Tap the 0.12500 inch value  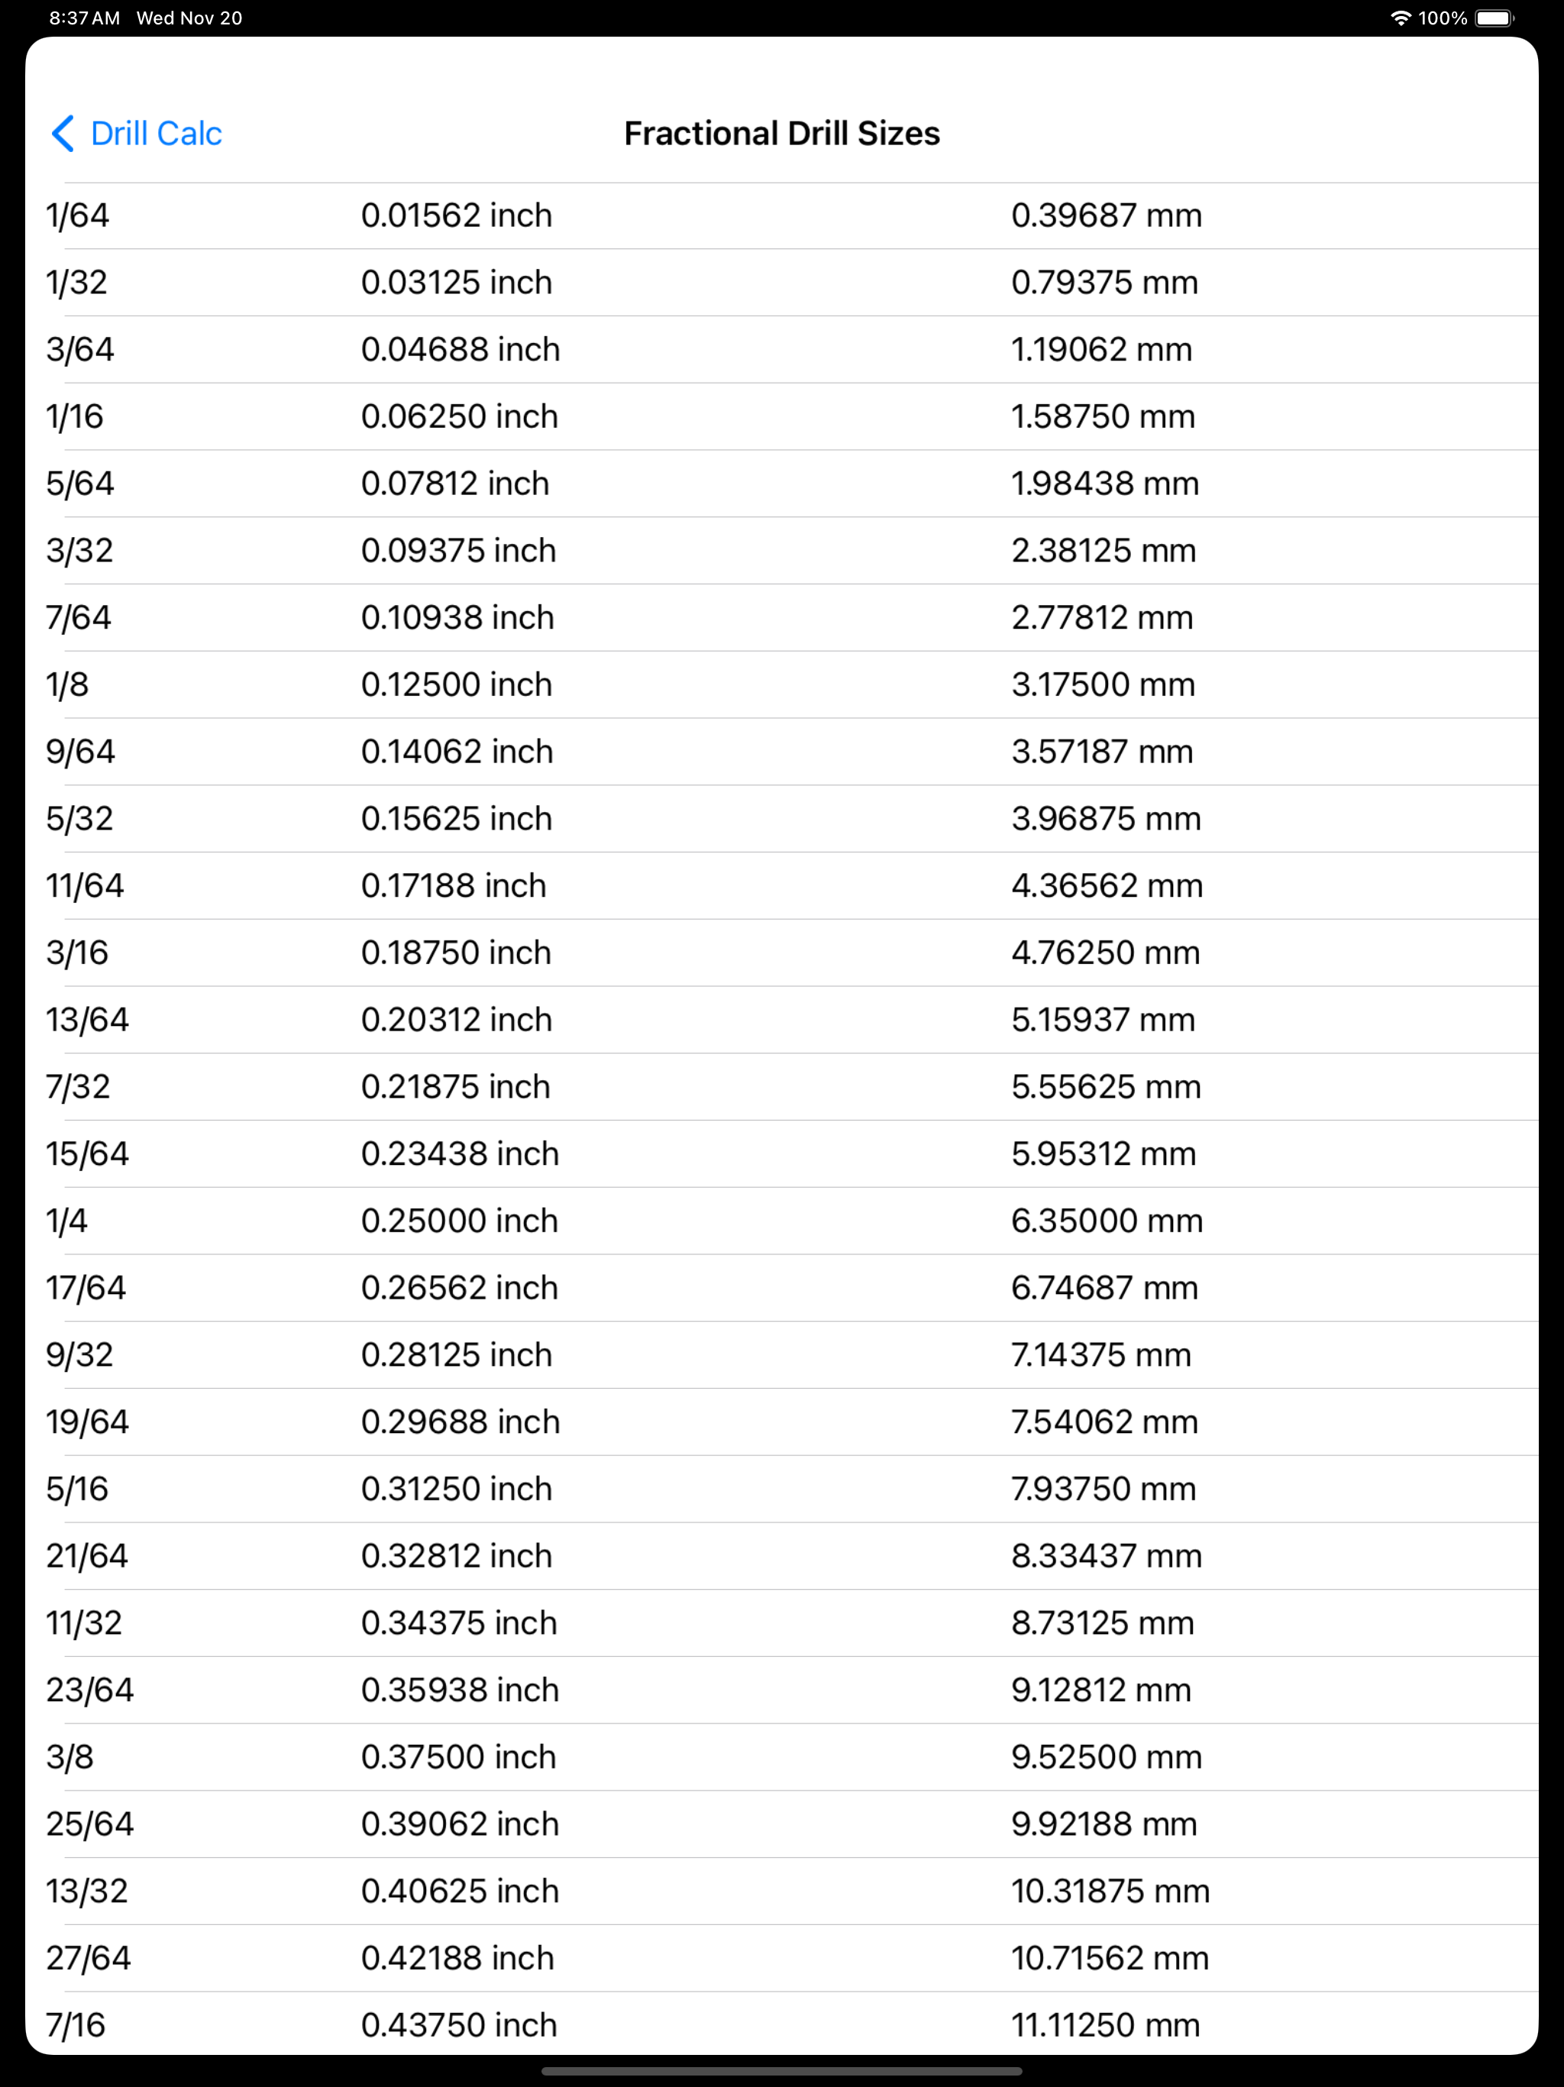tap(457, 685)
